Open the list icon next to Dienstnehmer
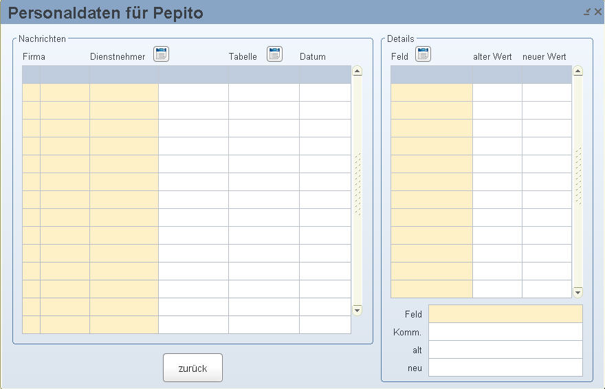Screen dimensions: 605x389 (161, 54)
